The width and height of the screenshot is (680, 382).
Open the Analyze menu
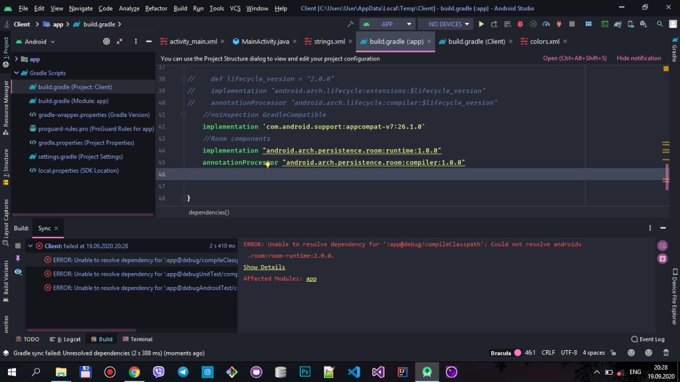[129, 8]
